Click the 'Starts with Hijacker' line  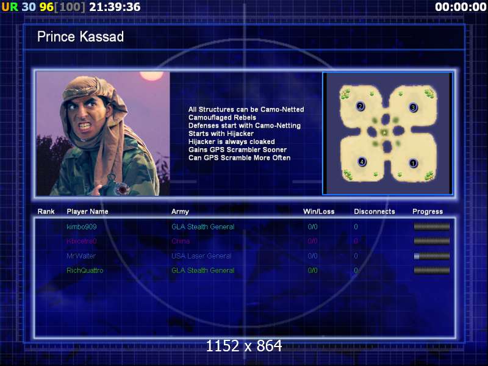pyautogui.click(x=221, y=134)
